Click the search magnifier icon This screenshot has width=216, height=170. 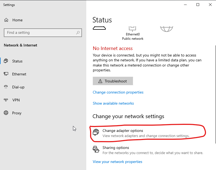(78, 33)
